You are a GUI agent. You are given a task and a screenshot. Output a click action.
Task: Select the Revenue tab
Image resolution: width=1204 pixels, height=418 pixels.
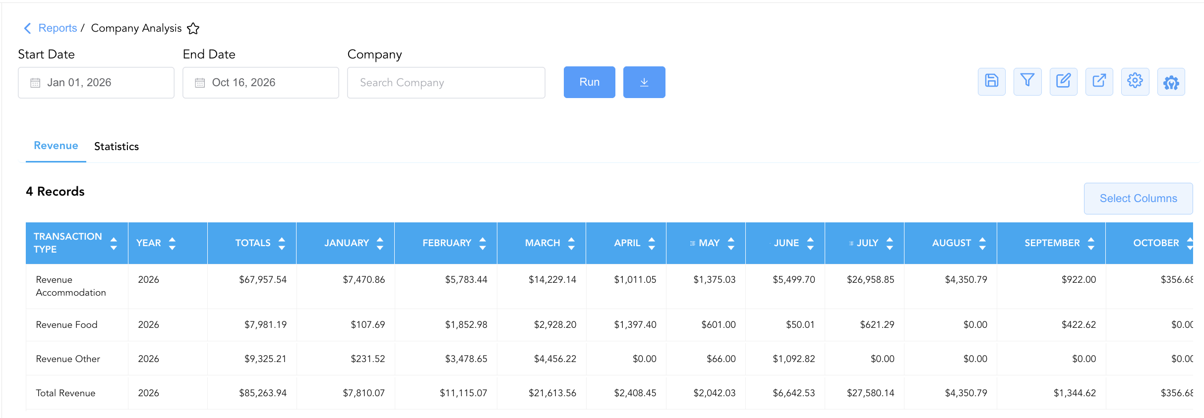pos(56,146)
